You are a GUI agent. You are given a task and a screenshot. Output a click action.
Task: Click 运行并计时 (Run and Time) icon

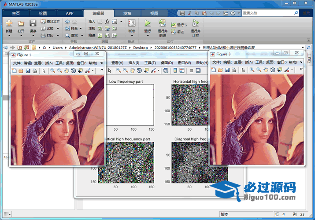click(x=196, y=23)
